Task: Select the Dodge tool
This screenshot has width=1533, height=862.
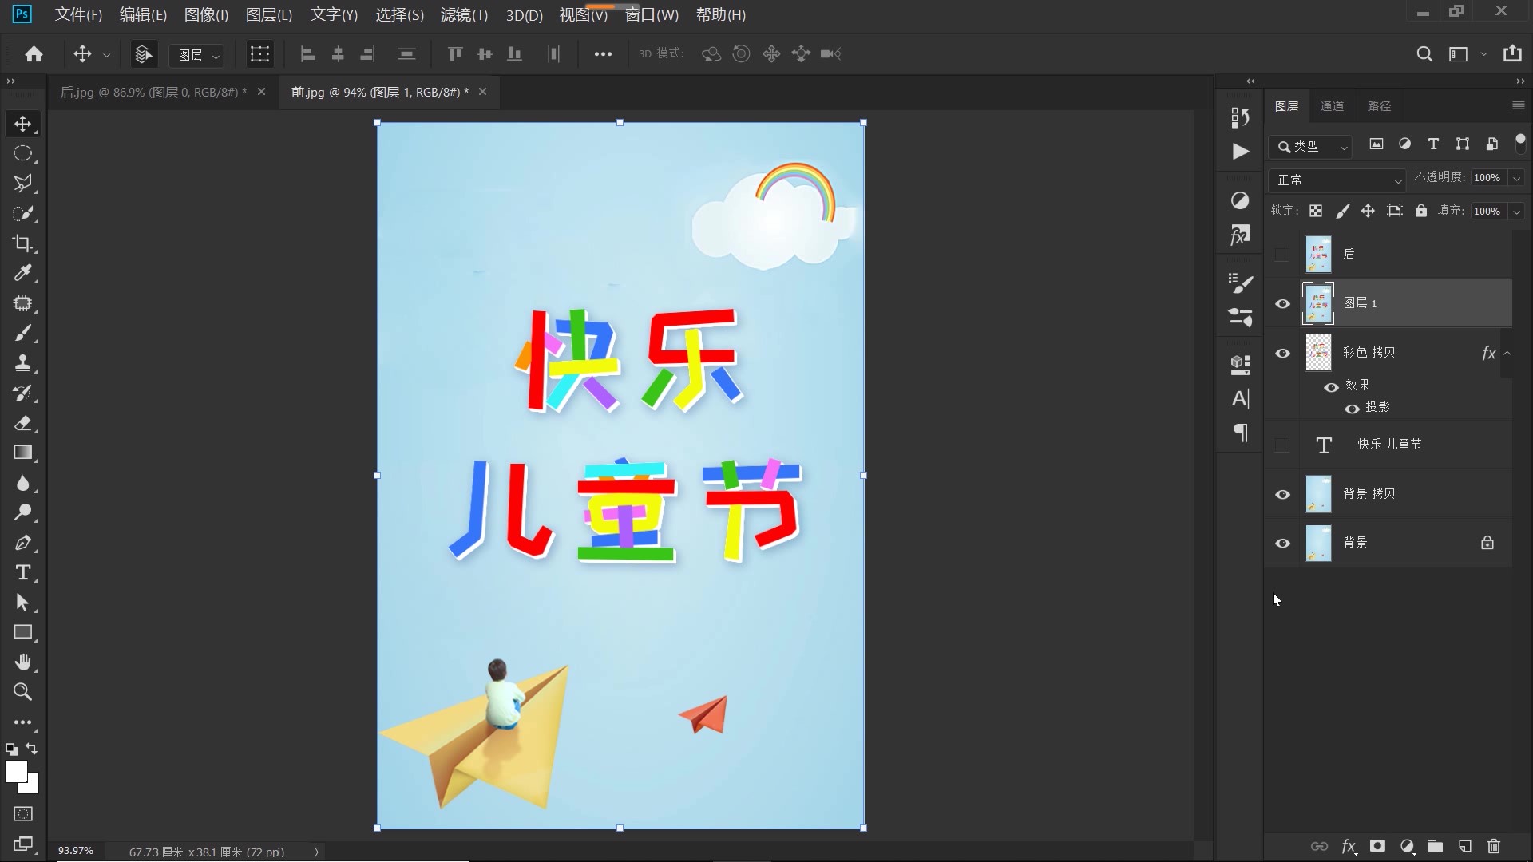Action: [22, 512]
